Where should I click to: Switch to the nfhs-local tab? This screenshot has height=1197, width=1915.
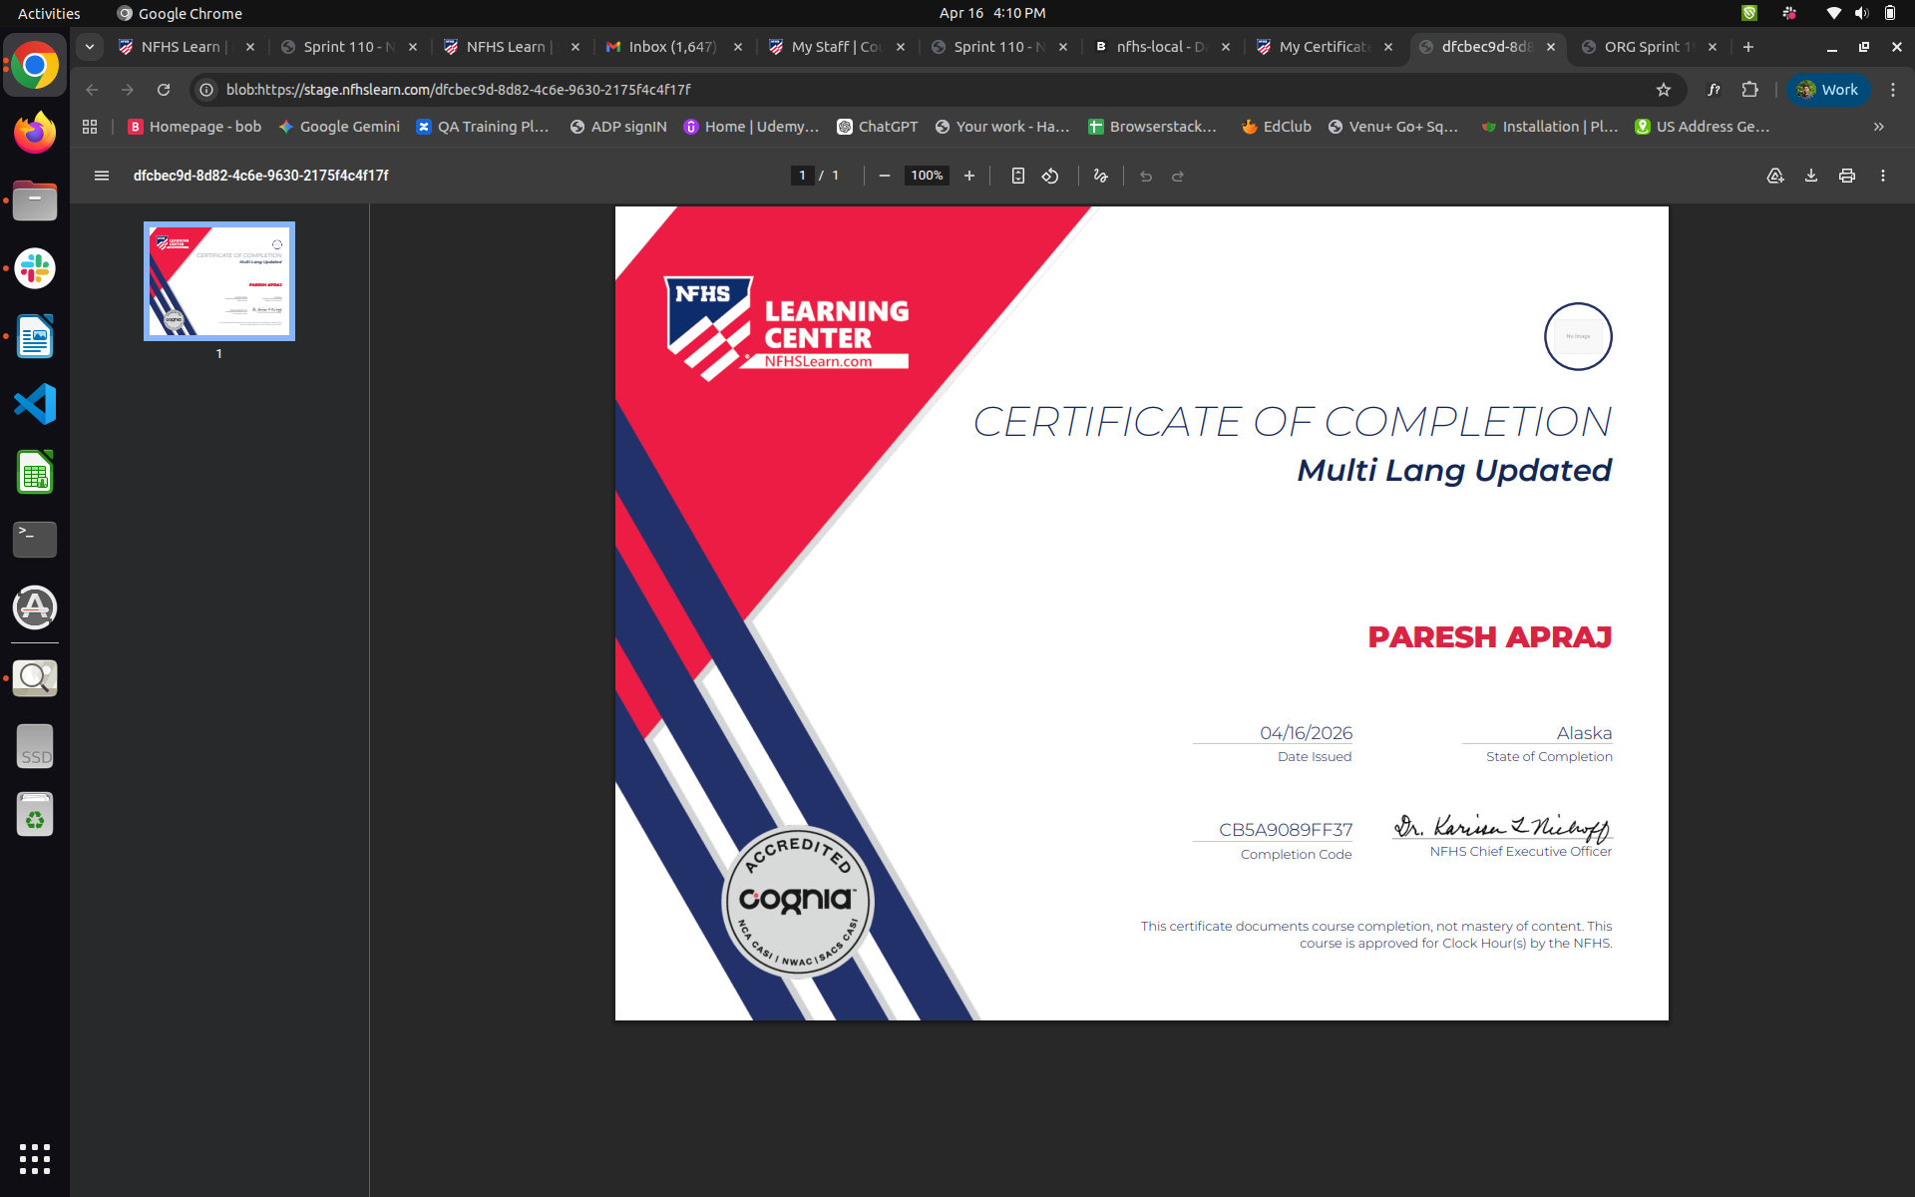[1161, 47]
